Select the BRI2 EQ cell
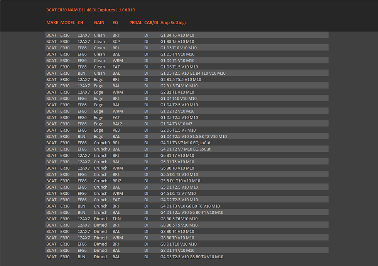378x266 pixels. (x=116, y=181)
